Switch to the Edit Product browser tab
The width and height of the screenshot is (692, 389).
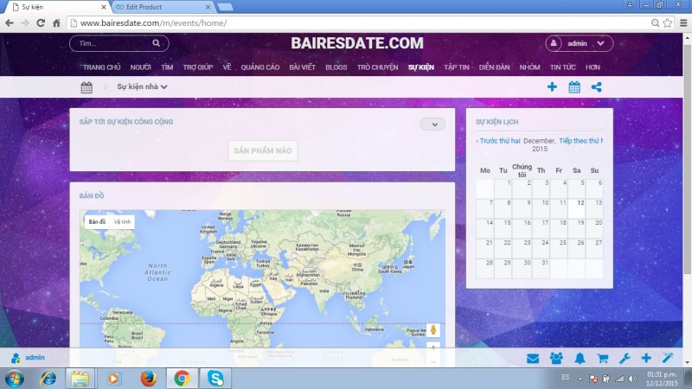point(163,7)
